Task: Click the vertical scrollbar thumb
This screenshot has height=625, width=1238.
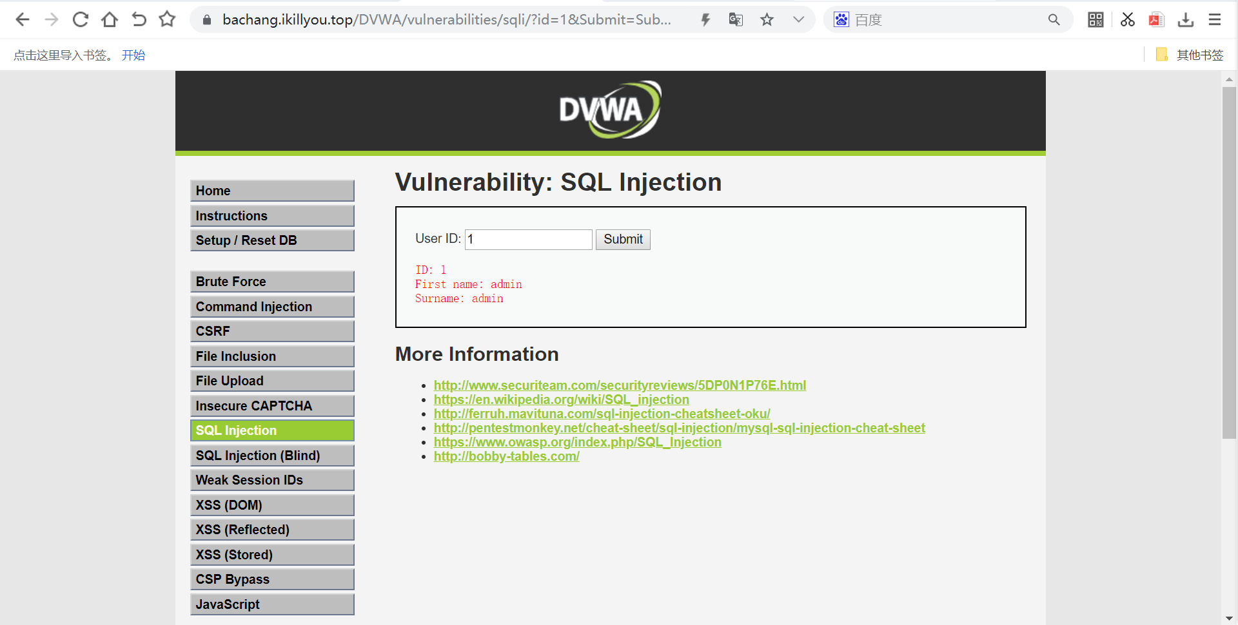Action: point(1229,263)
